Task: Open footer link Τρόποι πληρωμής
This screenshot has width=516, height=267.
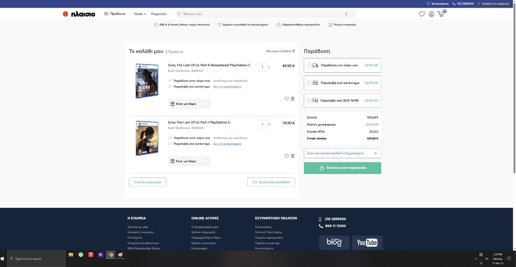Action: tap(203, 232)
